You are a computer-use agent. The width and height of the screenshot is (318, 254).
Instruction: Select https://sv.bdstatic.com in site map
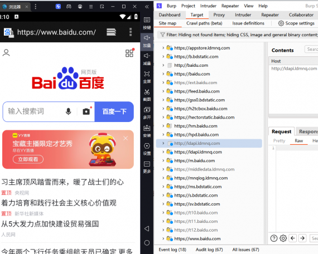tap(197, 204)
